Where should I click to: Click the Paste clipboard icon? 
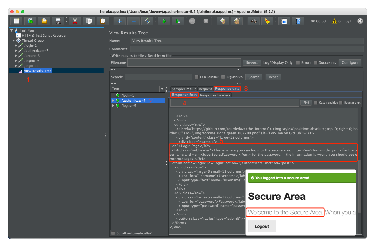[x=103, y=21]
